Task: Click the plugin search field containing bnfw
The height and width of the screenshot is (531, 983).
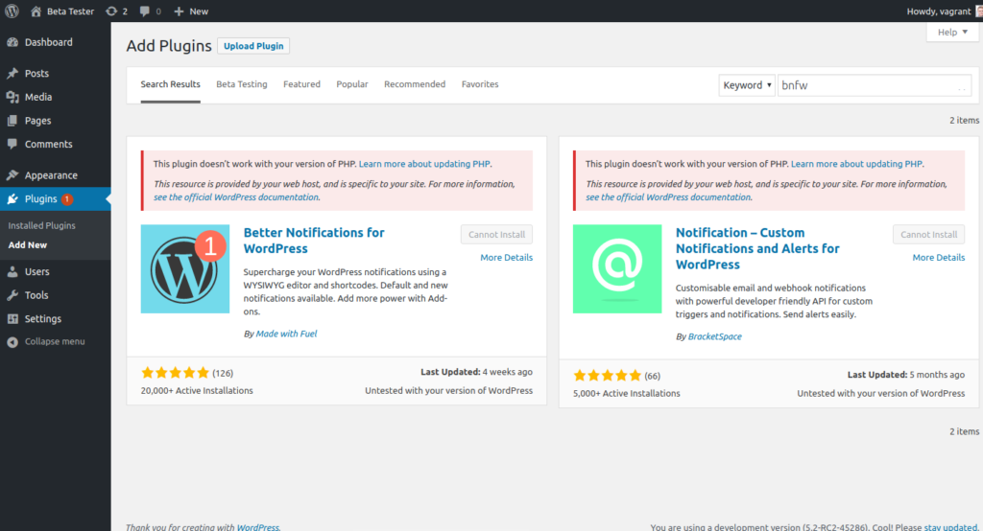Action: point(875,85)
